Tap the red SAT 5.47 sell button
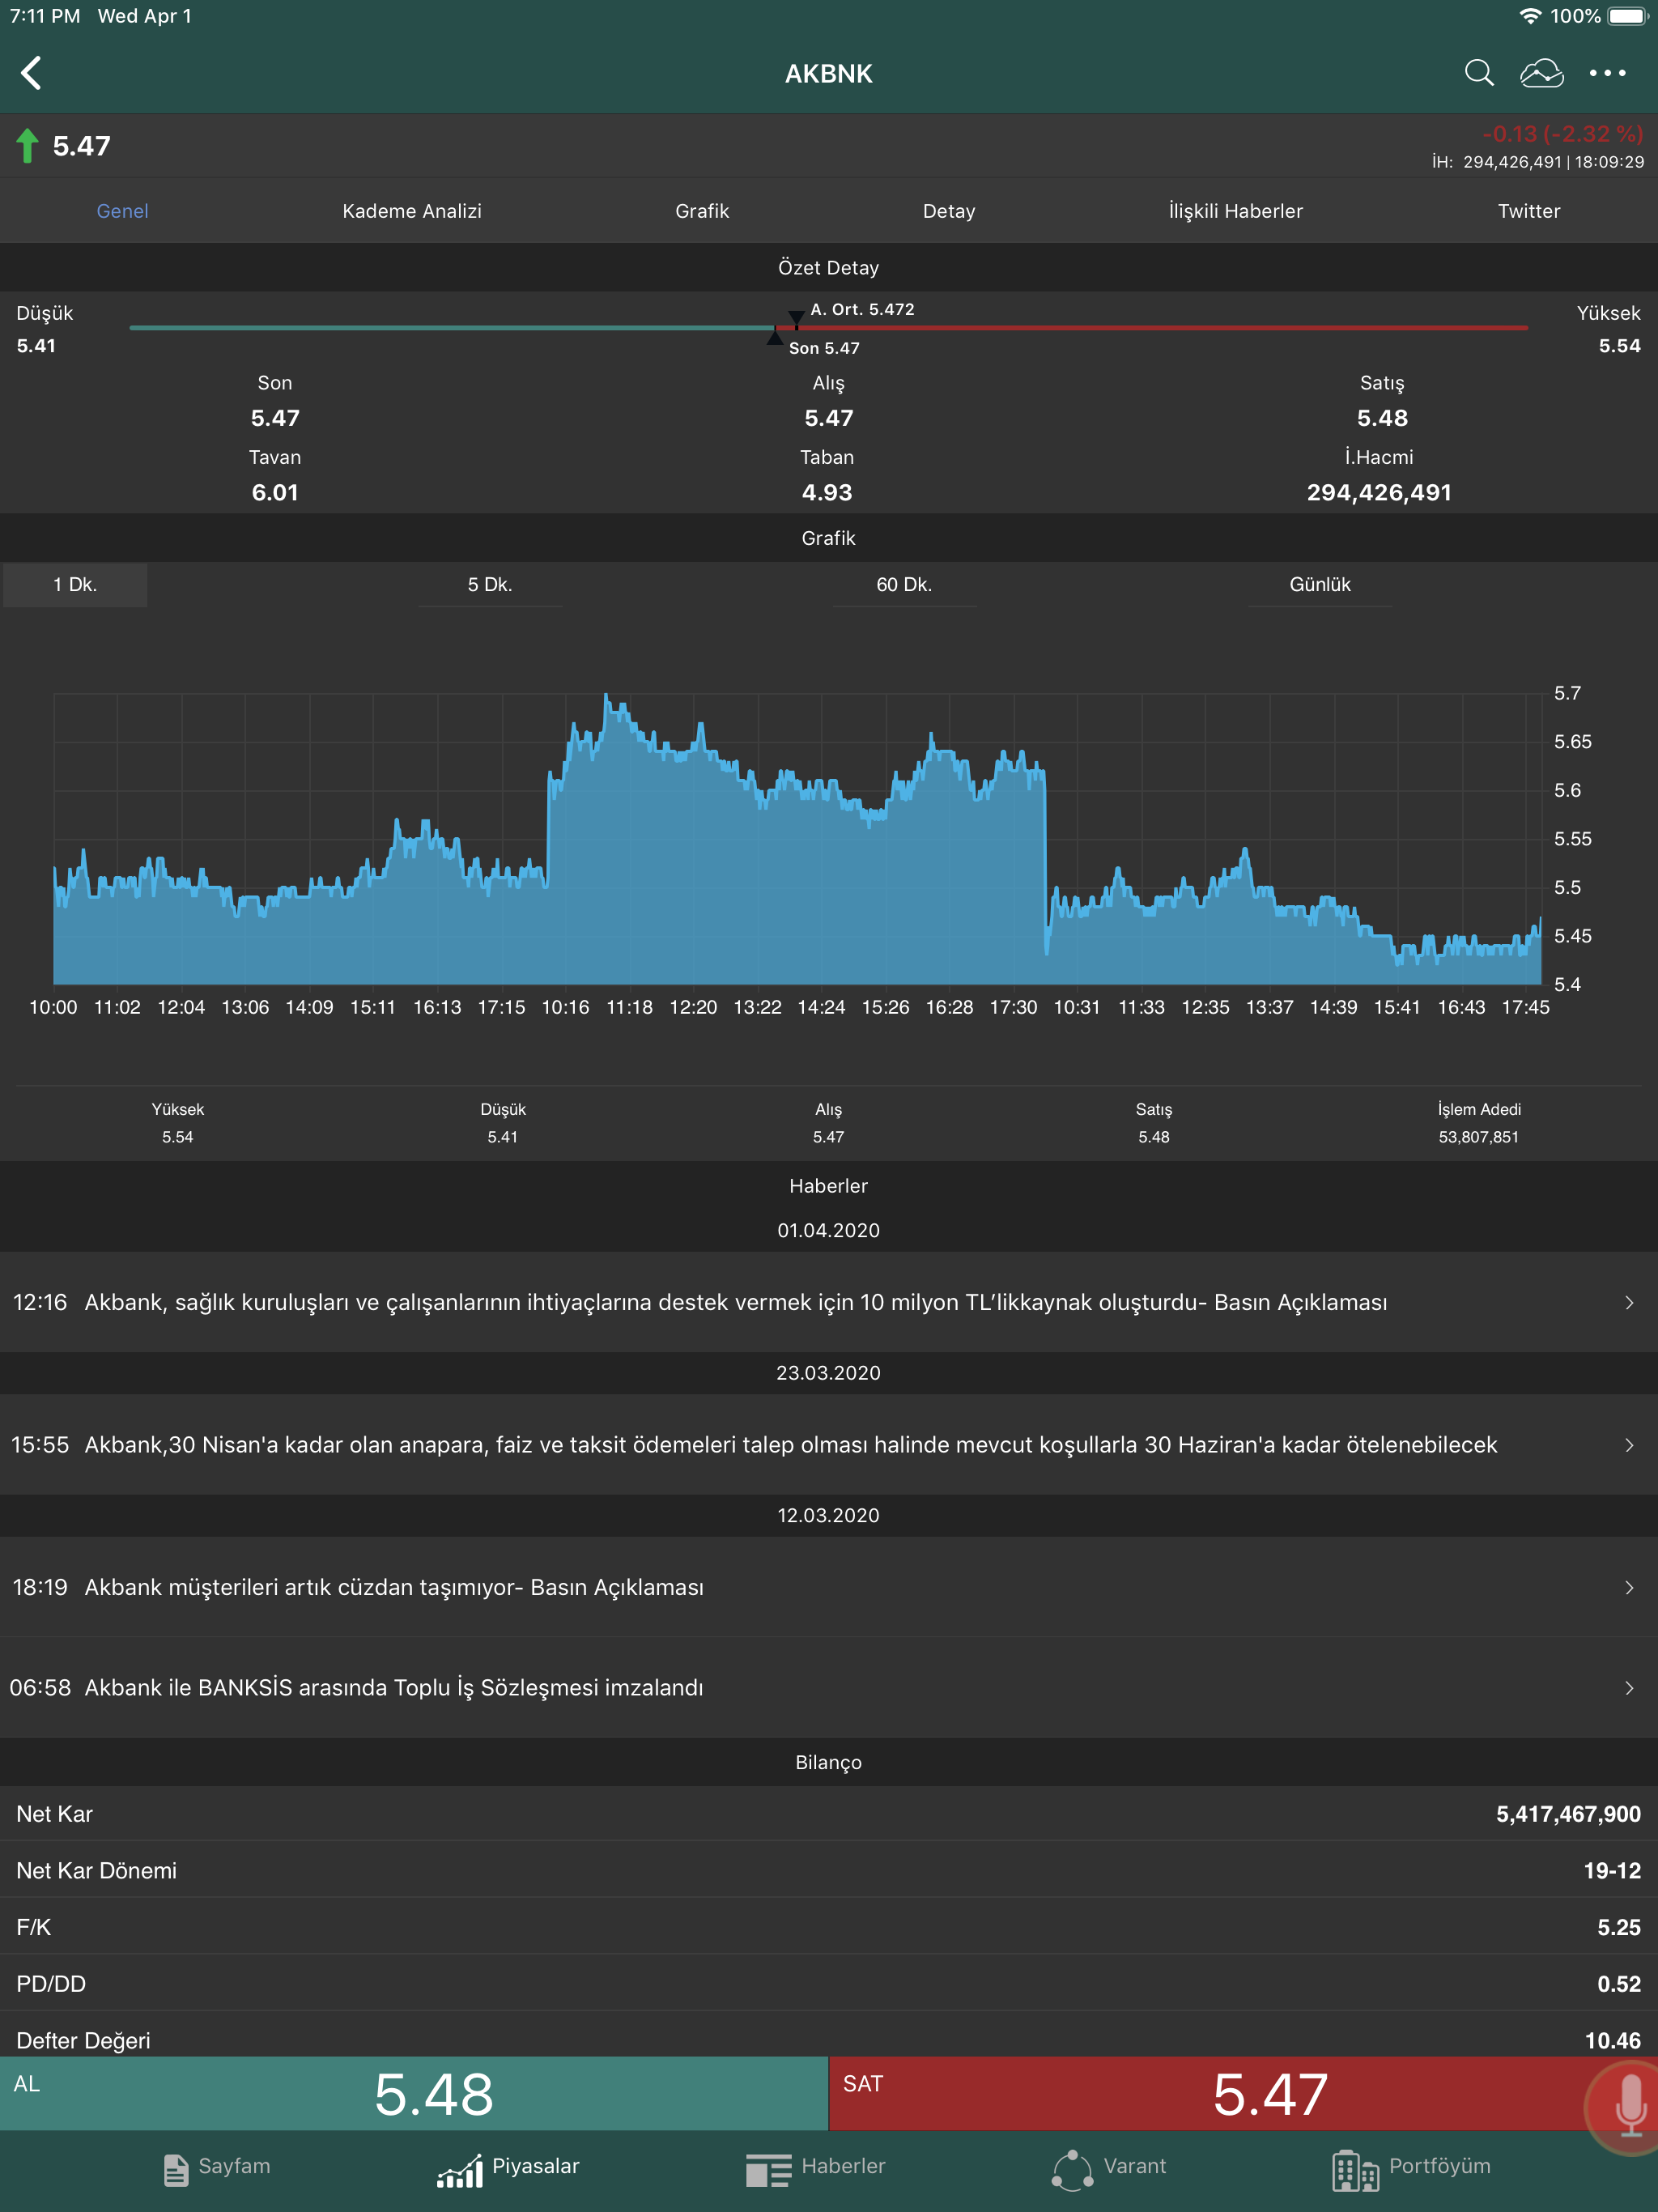 pyautogui.click(x=1243, y=2094)
